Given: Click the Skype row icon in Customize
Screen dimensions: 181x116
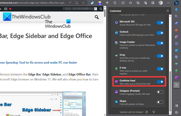Looking at the screenshot, I should click(x=116, y=102).
